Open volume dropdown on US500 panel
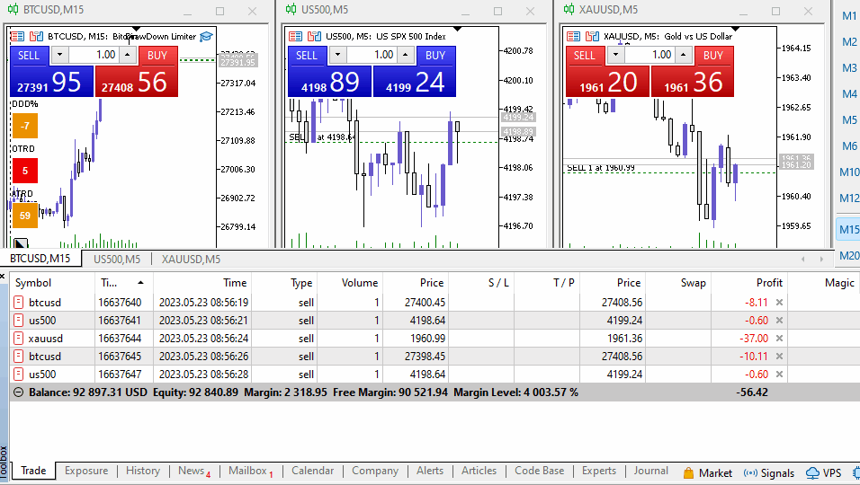860x485 pixels. click(338, 55)
